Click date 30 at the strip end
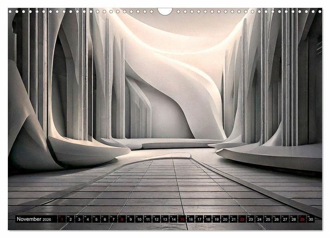The height and width of the screenshot is (238, 330). tap(311, 219)
